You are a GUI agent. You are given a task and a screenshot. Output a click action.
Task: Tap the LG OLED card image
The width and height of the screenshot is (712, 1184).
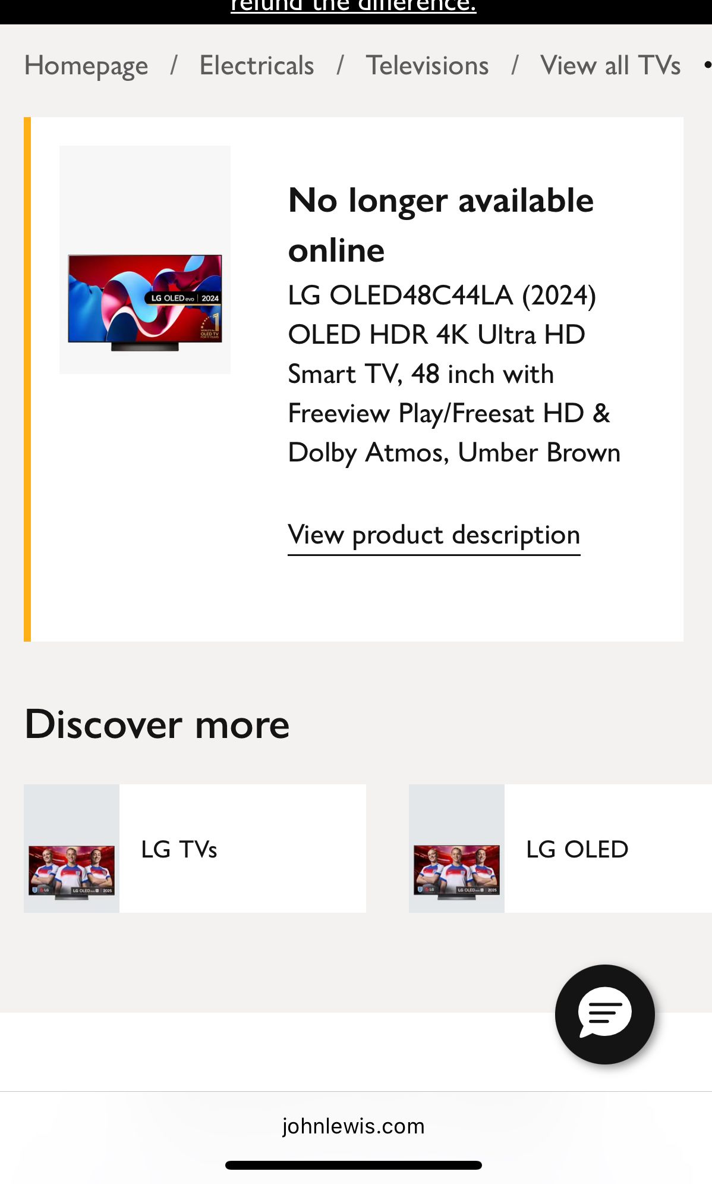(456, 849)
